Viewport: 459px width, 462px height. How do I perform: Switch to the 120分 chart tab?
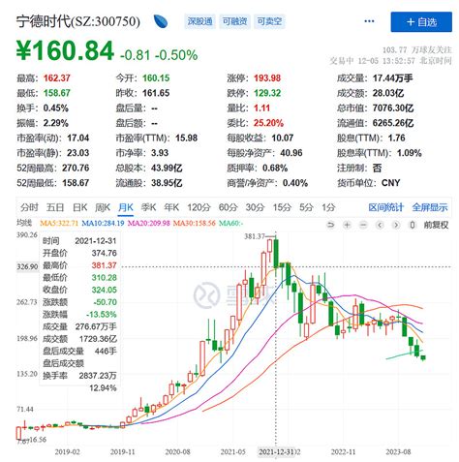pyautogui.click(x=199, y=207)
